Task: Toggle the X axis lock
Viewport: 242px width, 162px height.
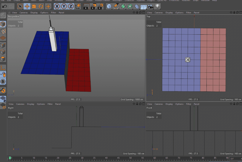Action: coord(57,6)
